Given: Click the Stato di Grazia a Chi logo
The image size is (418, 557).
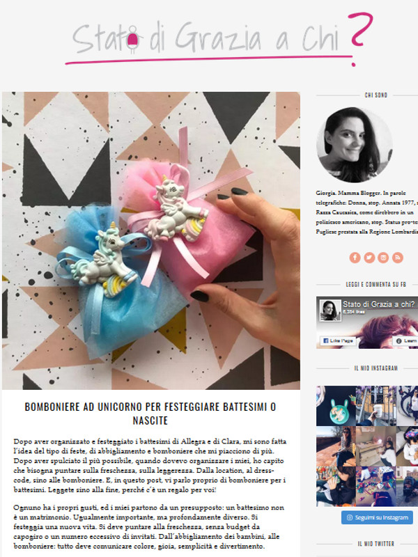Looking at the screenshot, I should 219,40.
